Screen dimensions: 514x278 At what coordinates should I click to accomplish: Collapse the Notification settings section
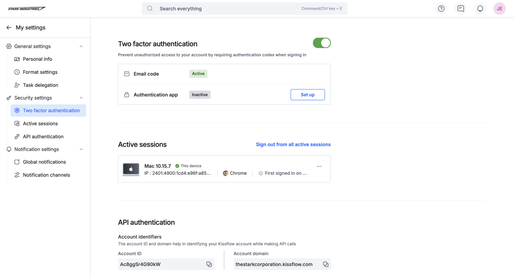[x=81, y=149]
